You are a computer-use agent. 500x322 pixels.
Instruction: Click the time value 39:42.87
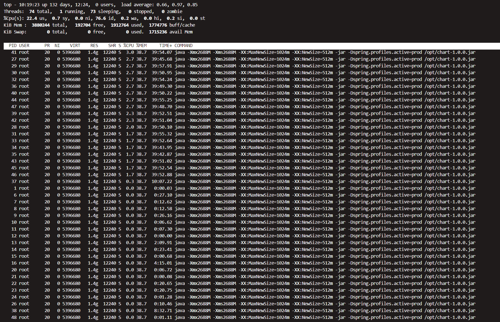click(x=162, y=154)
